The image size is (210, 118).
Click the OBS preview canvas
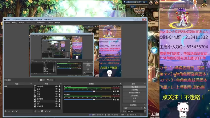[75, 51]
